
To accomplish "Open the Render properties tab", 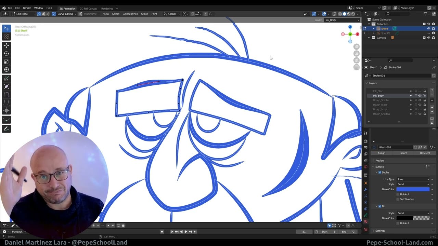I will click(x=365, y=141).
